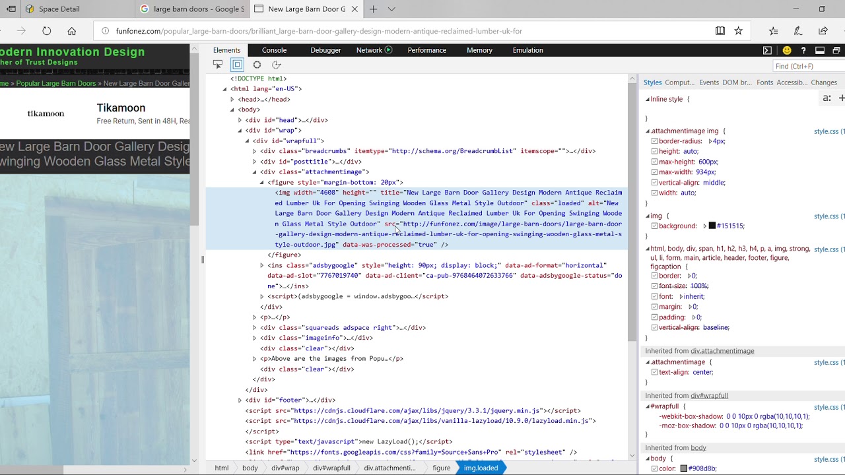845x475 pixels.
Task: Collapse the div id="wrapfull" node
Action: click(x=247, y=141)
